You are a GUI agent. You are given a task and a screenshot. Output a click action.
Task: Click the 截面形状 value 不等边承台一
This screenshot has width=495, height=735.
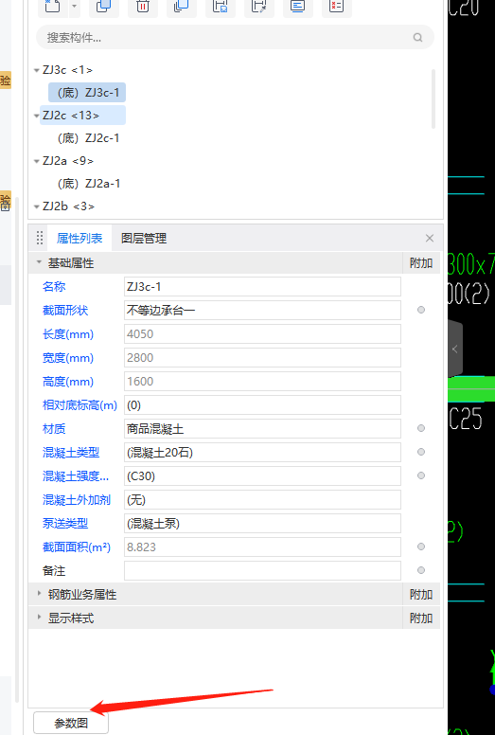(262, 311)
